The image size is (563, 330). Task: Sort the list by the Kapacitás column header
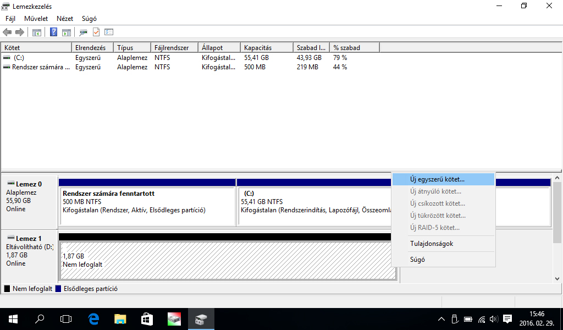257,48
